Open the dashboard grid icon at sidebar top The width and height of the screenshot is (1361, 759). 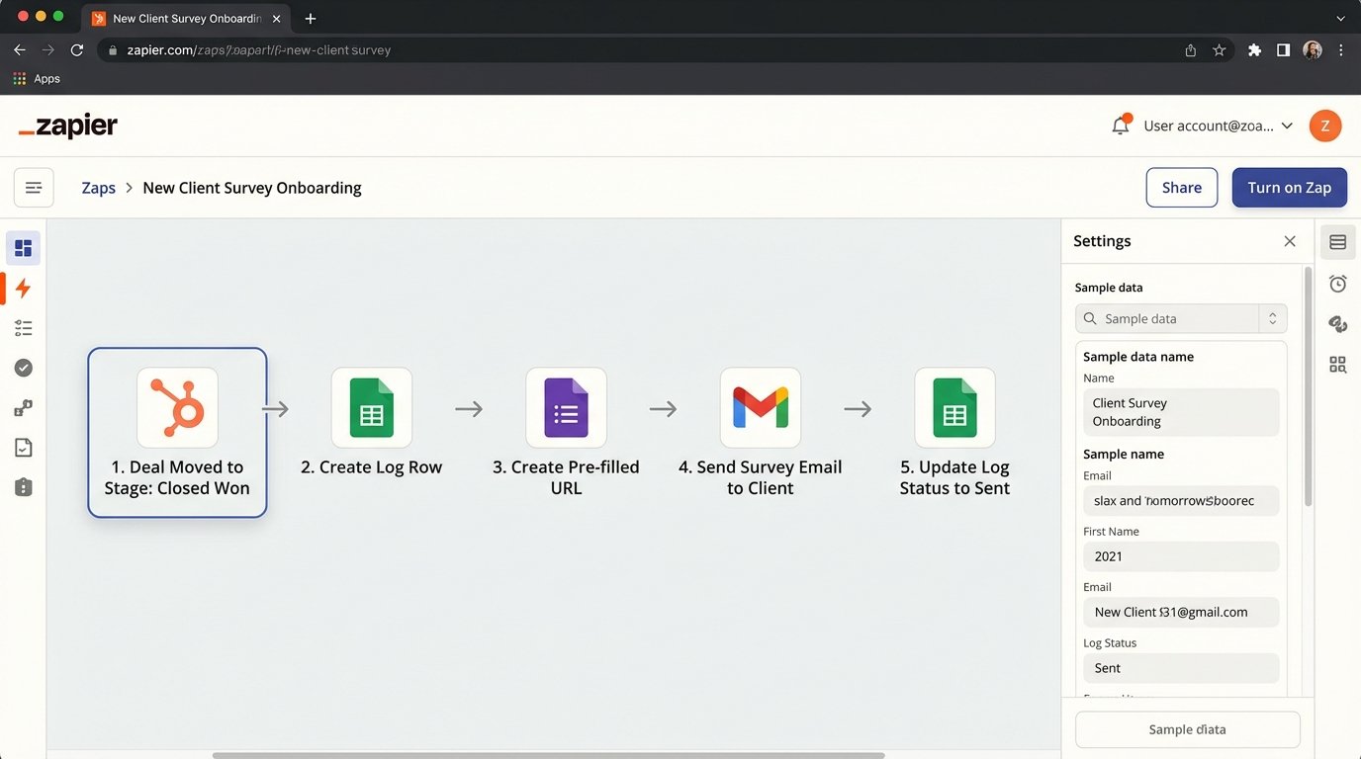point(23,248)
